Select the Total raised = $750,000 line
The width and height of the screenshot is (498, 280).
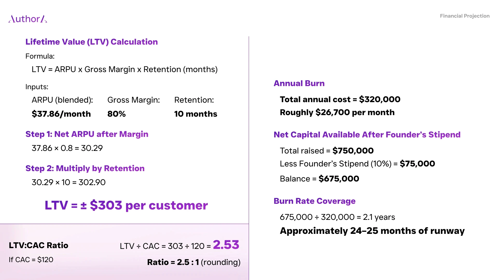coord(327,151)
